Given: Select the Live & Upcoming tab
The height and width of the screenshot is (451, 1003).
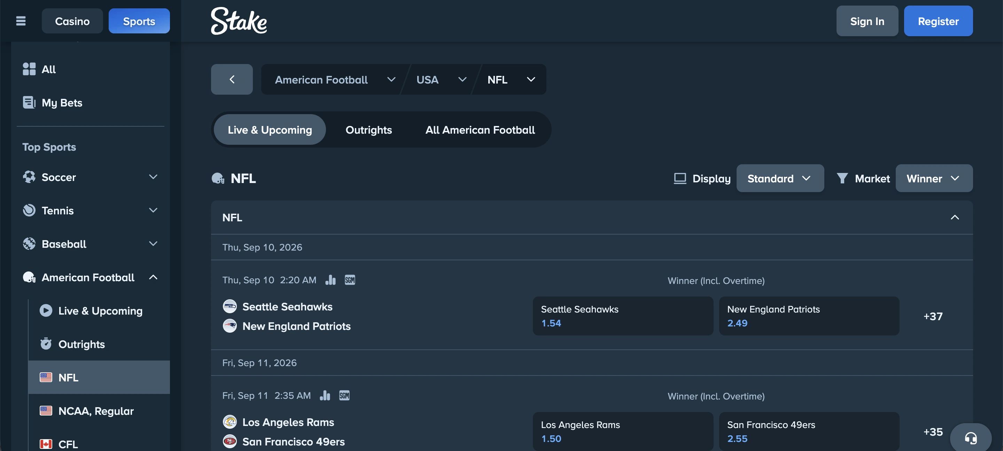Looking at the screenshot, I should [x=270, y=129].
